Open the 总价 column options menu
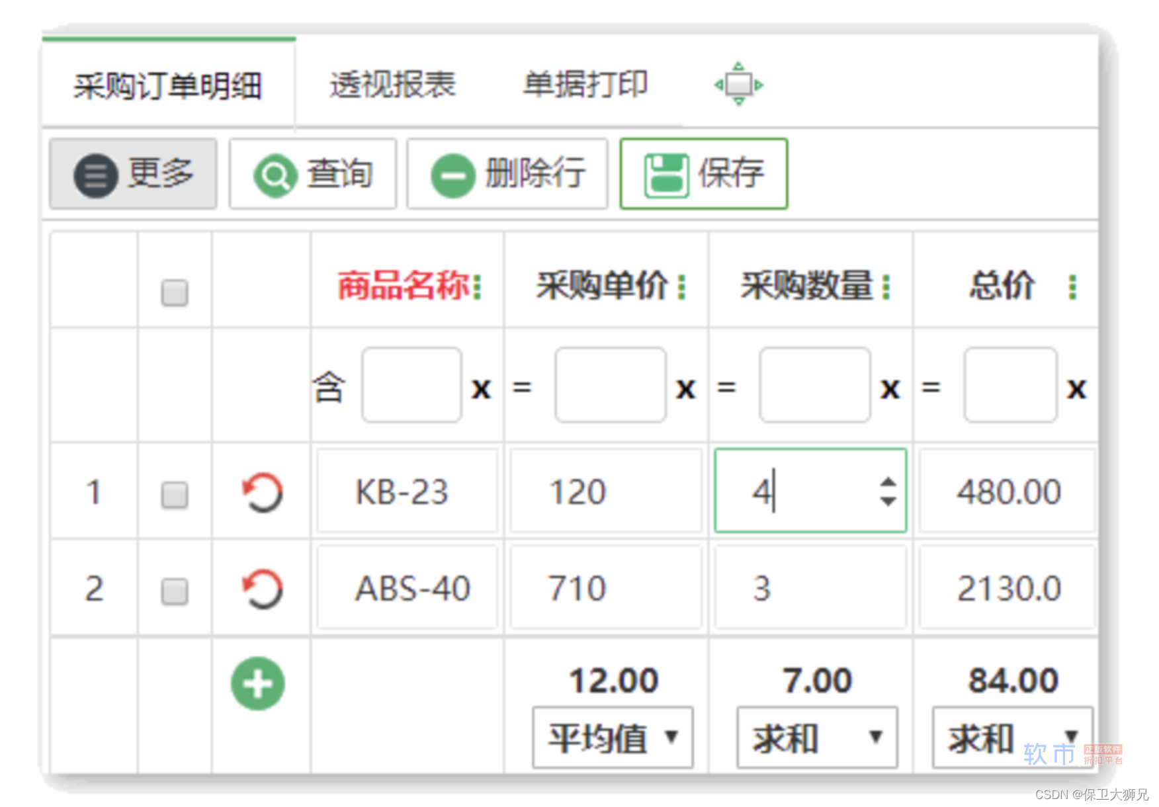Screen dimensions: 1159x807 click(x=1072, y=286)
